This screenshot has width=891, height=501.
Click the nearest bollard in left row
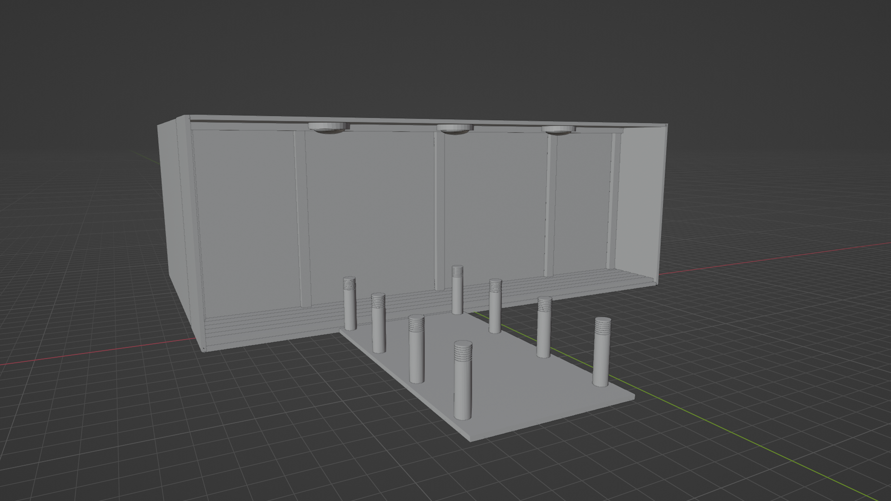pos(463,380)
